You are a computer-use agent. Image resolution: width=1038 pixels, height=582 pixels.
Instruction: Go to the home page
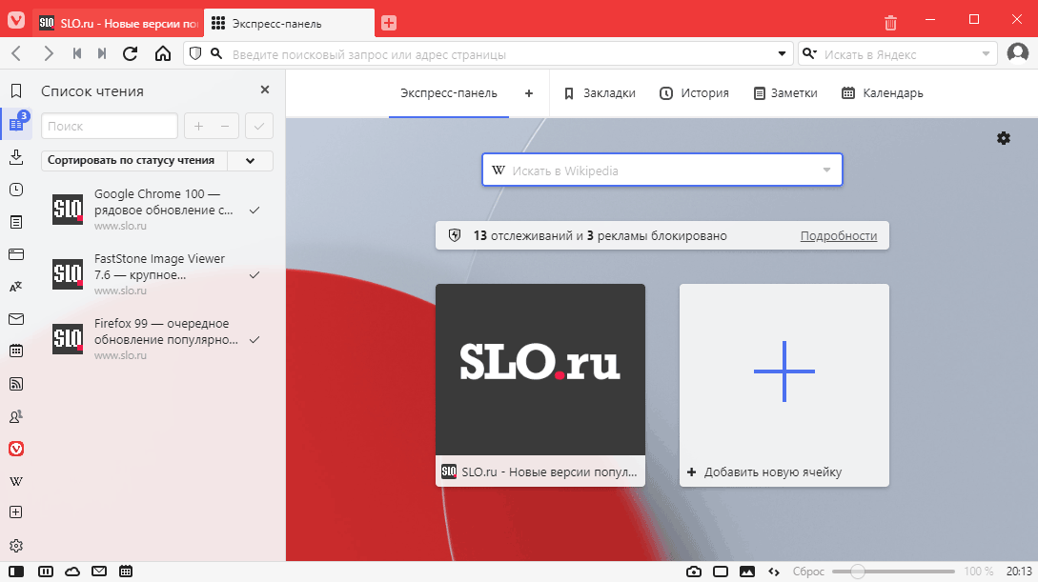click(163, 53)
